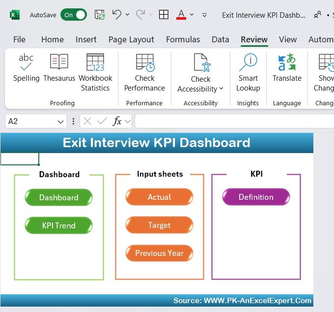Open font color dropdown arrow
This screenshot has width=334, height=312.
[x=192, y=15]
